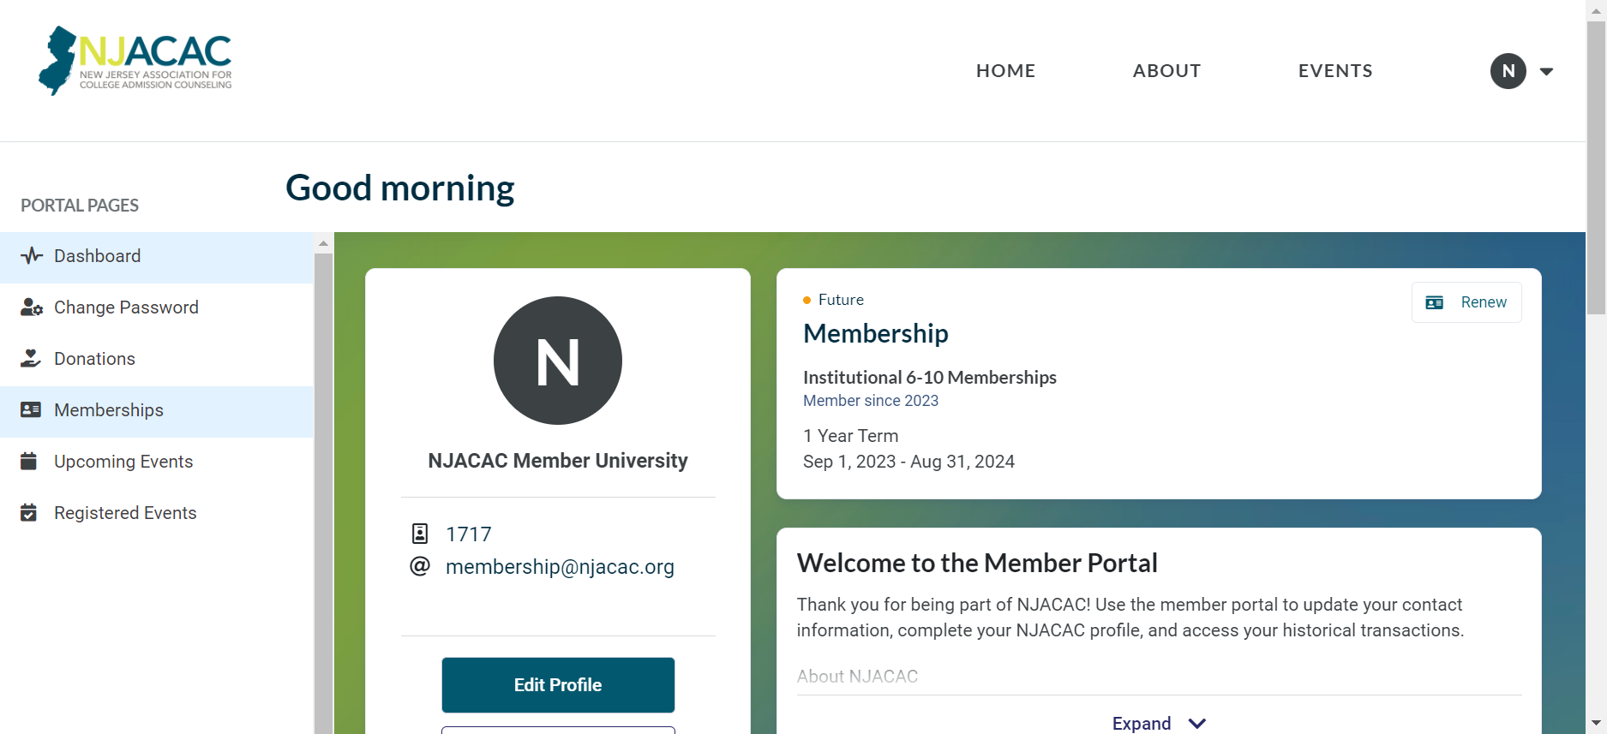View Registered Events
1607x734 pixels.
coord(157,514)
